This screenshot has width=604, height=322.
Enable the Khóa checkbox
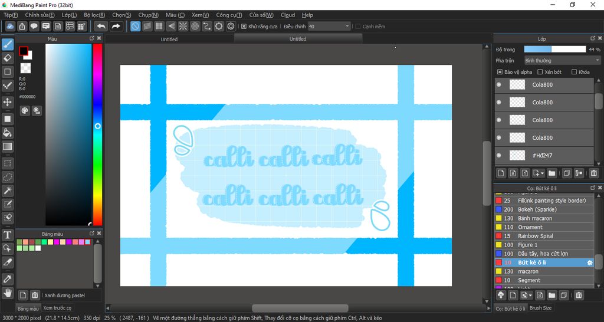click(574, 72)
